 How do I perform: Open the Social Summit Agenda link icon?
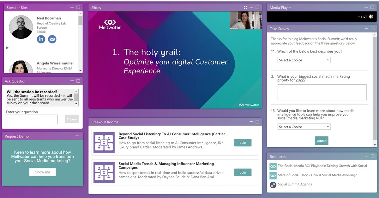point(273,185)
